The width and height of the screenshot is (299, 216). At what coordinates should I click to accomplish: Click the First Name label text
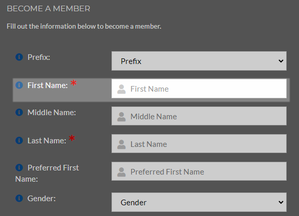pyautogui.click(x=48, y=85)
